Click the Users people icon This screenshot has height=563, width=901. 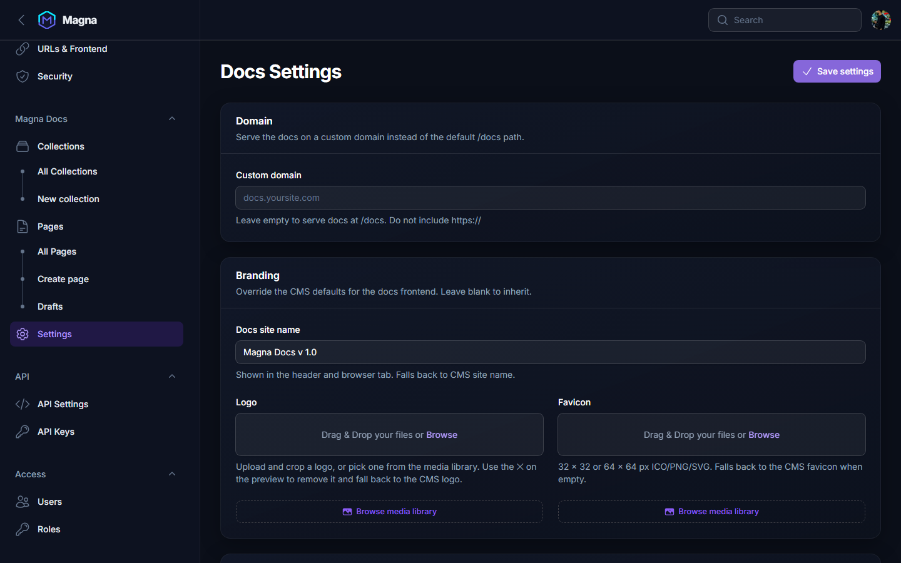pos(23,502)
